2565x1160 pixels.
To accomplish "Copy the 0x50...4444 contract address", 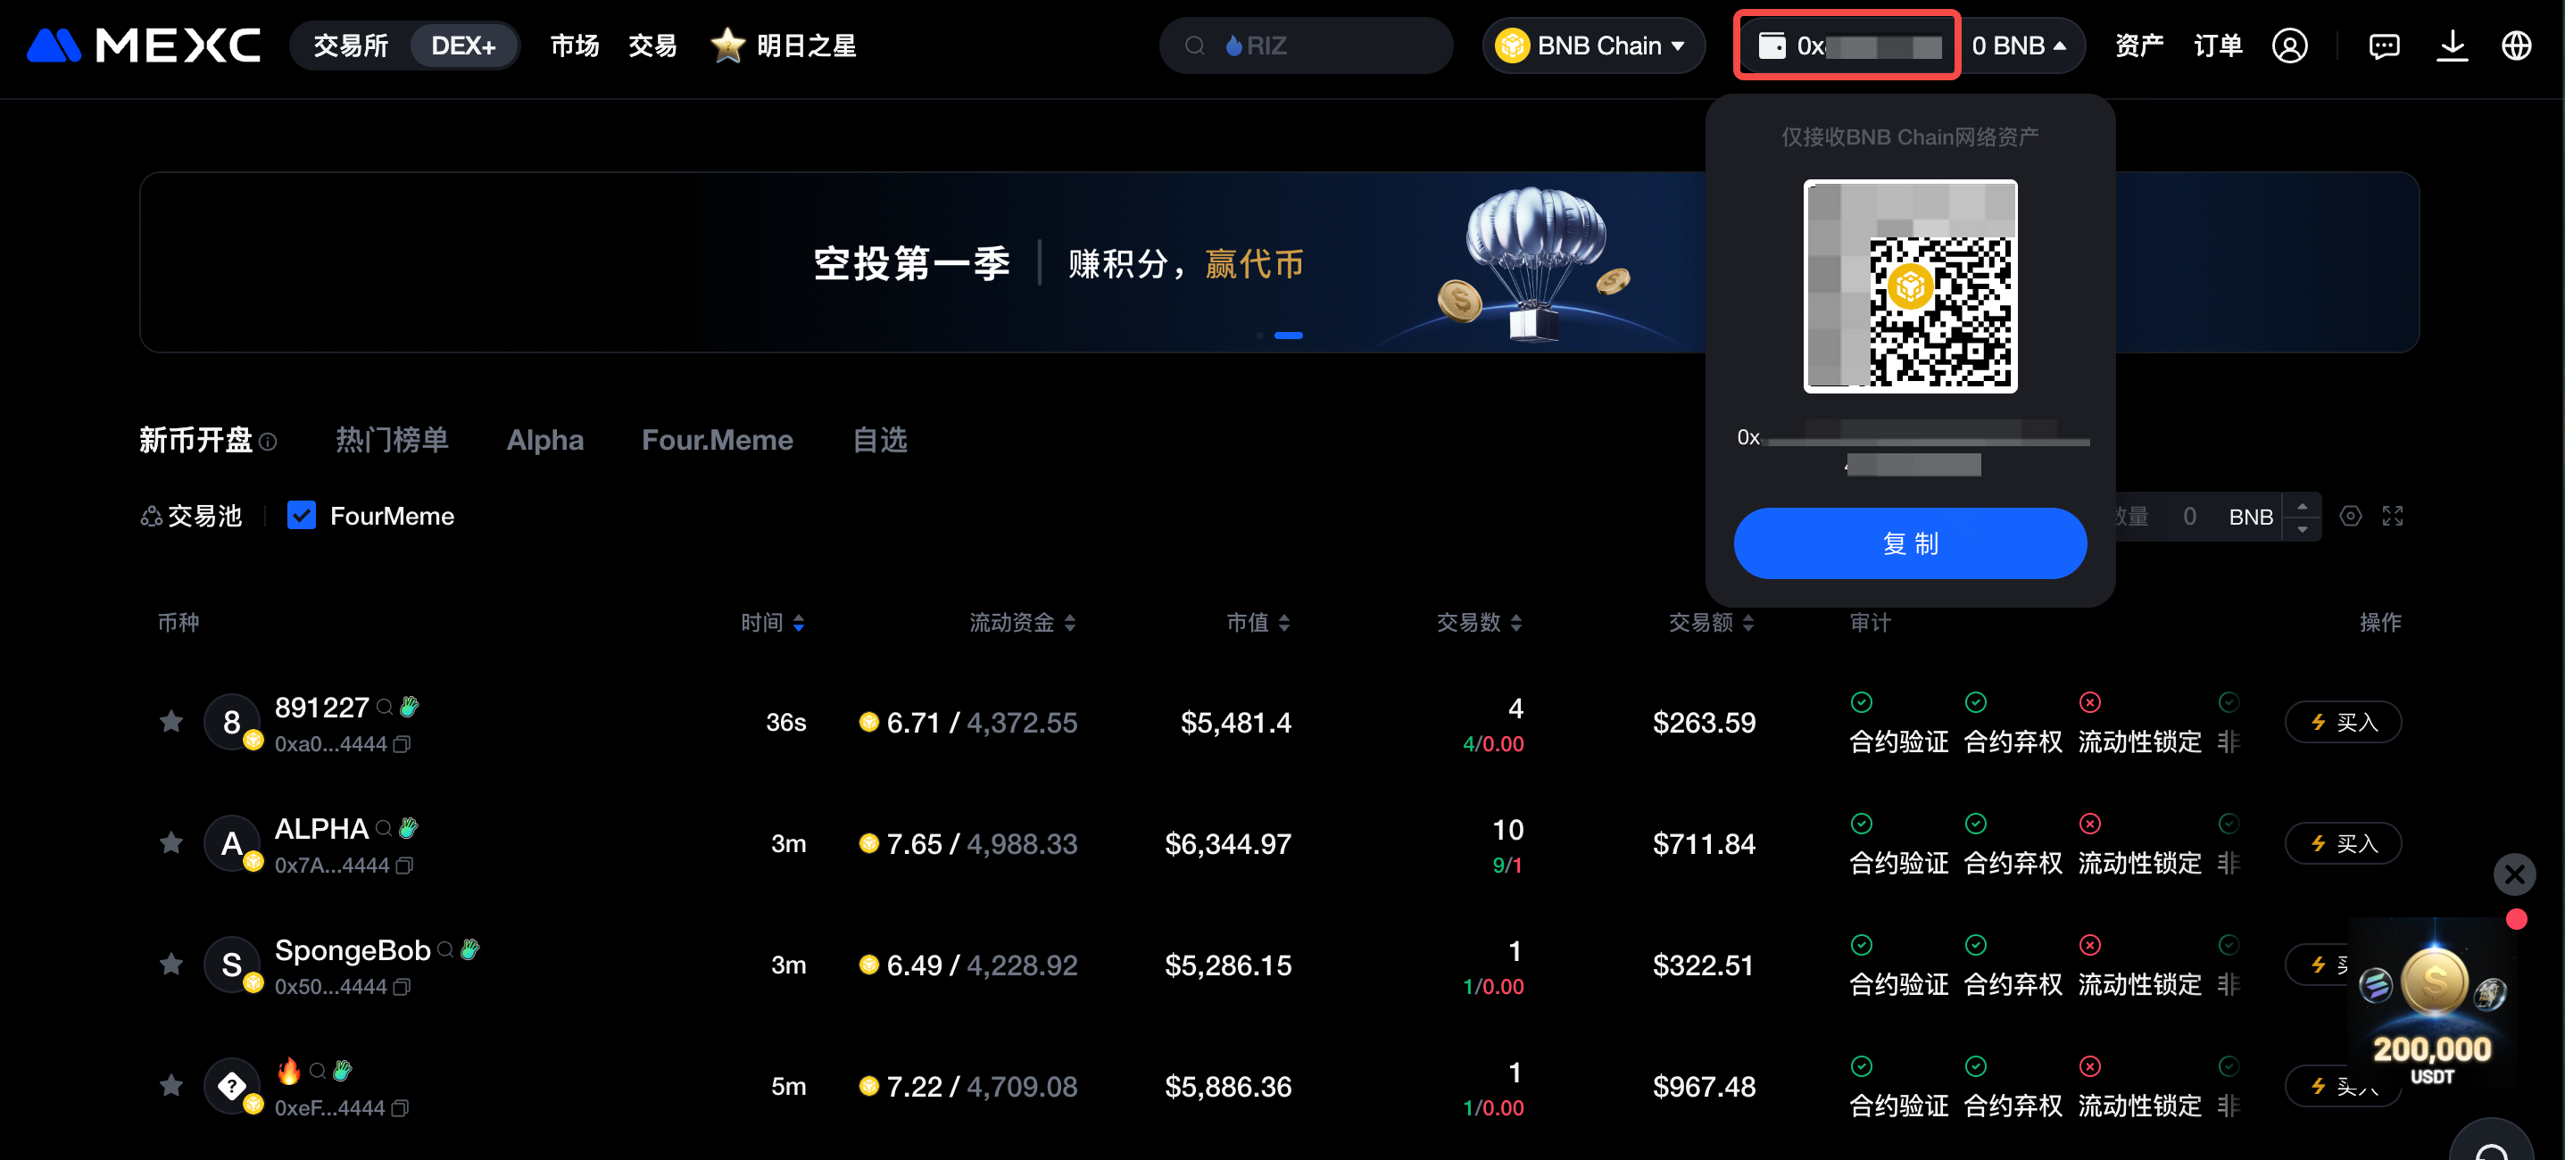I will (x=402, y=987).
